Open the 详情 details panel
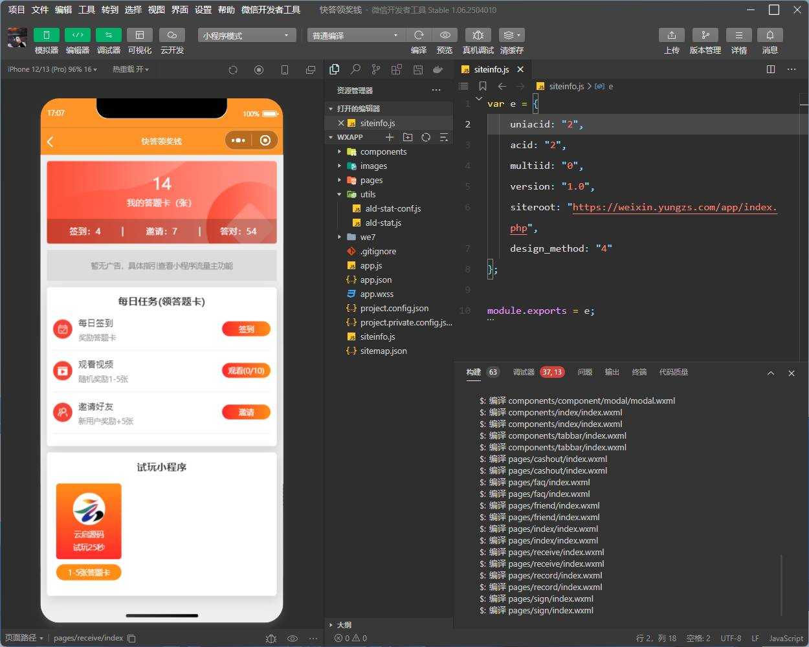 pos(739,35)
